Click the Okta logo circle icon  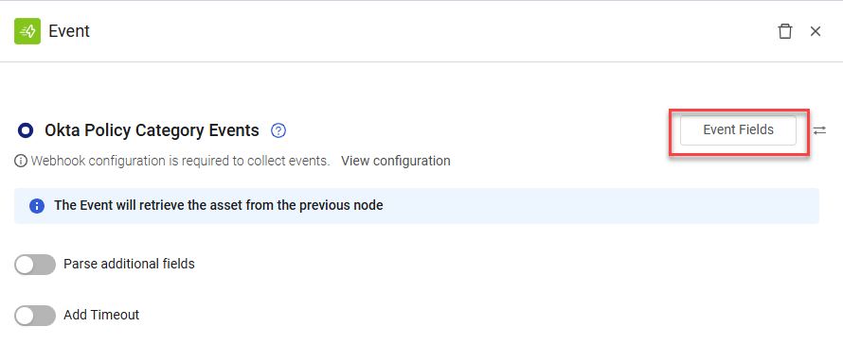[x=26, y=130]
